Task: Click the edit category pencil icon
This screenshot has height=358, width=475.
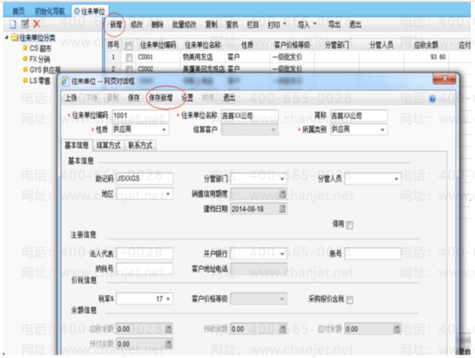Action: point(25,23)
